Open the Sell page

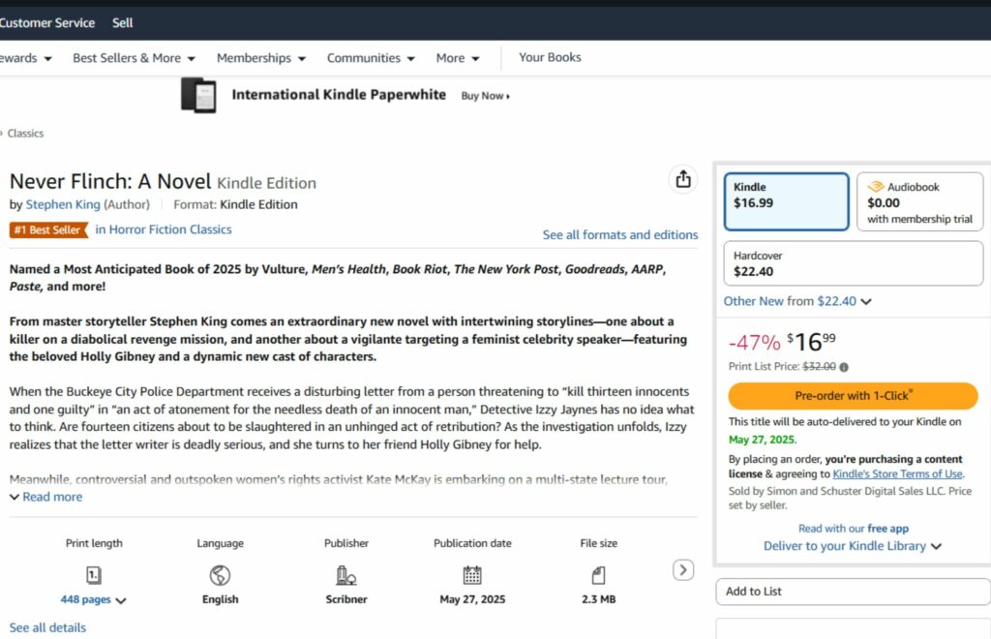tap(123, 23)
